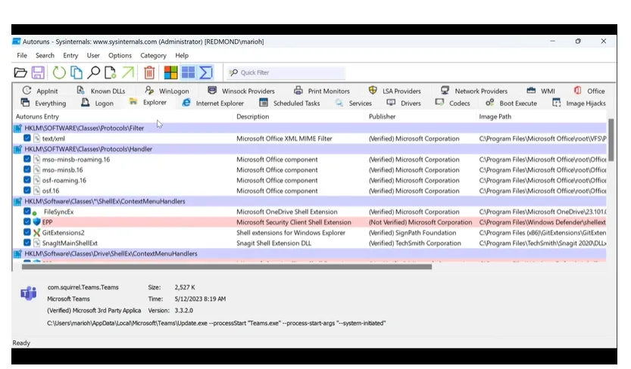This screenshot has width=631, height=369.
Task: Uncheck the osf-roaming.16 checkbox
Action: 27,180
